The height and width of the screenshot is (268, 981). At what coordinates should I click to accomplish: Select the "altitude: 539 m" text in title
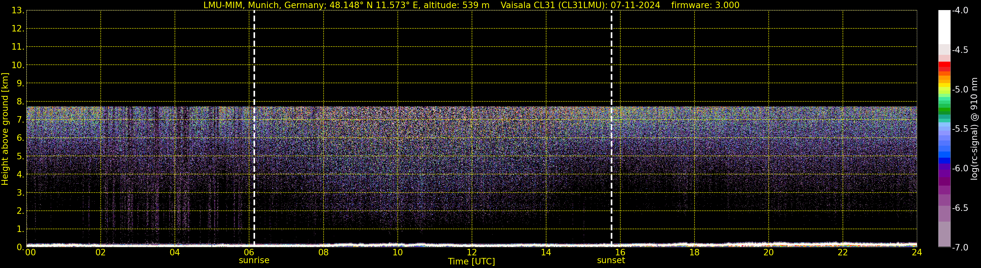(x=456, y=5)
